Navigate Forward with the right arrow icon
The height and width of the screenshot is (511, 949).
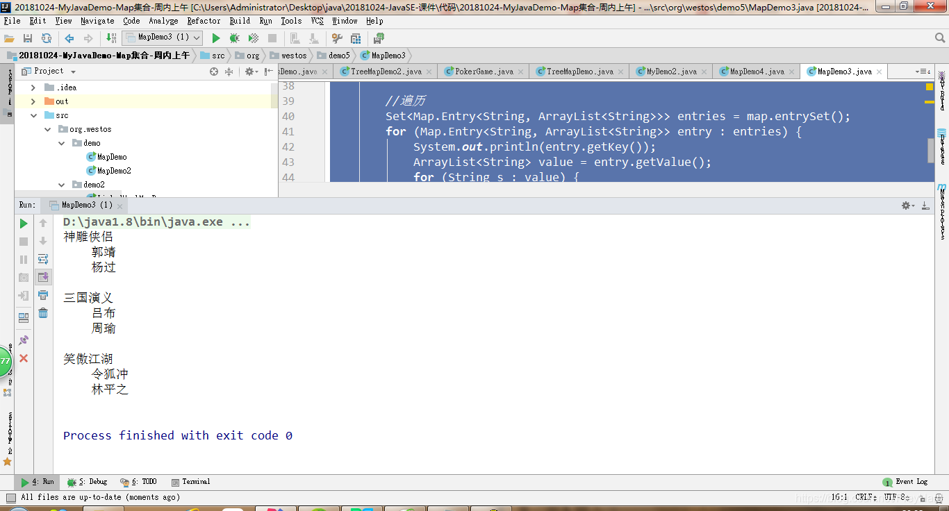88,38
